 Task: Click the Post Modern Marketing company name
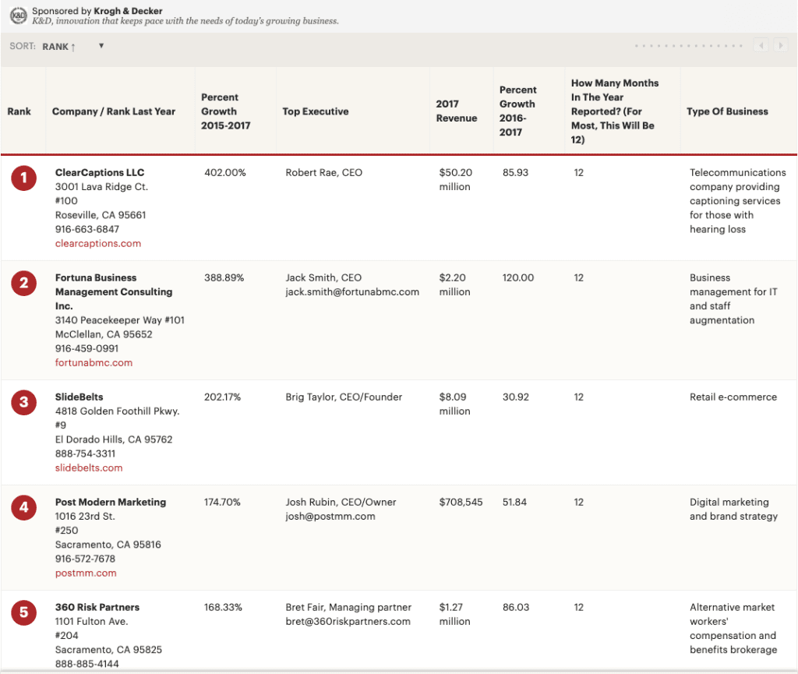[111, 502]
